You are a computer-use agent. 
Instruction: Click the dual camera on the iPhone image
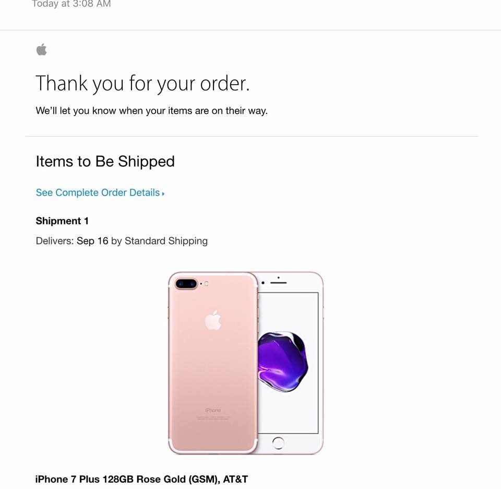[x=186, y=283]
